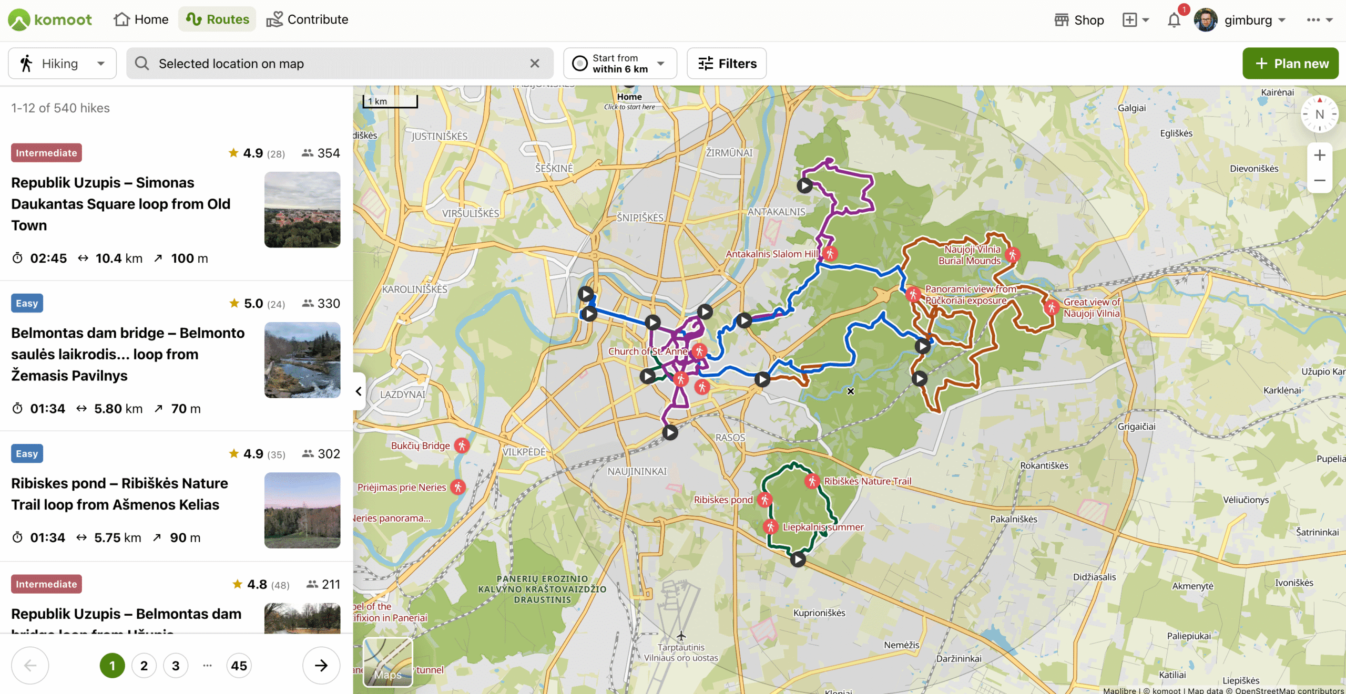Open the Home navigation tab
Image resolution: width=1346 pixels, height=694 pixels.
[141, 19]
